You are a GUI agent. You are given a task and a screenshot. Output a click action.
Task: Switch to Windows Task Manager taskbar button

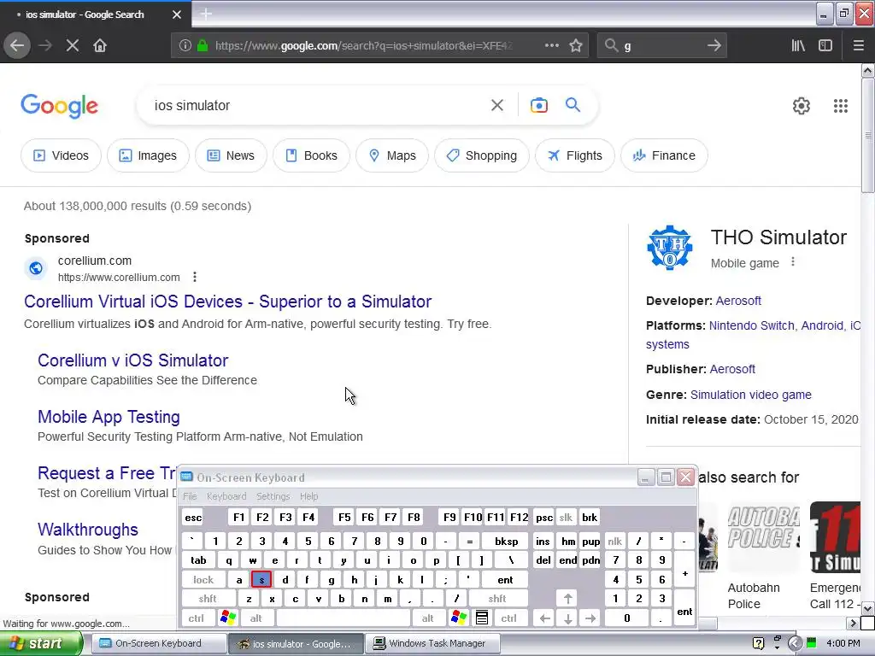[x=432, y=643]
